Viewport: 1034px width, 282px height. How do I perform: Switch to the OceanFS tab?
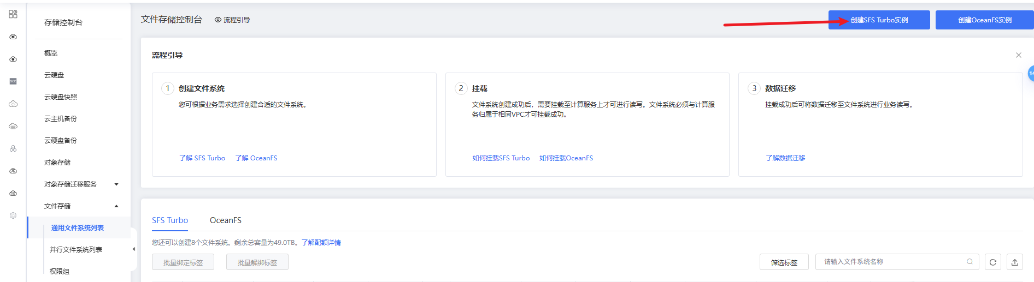(x=226, y=220)
